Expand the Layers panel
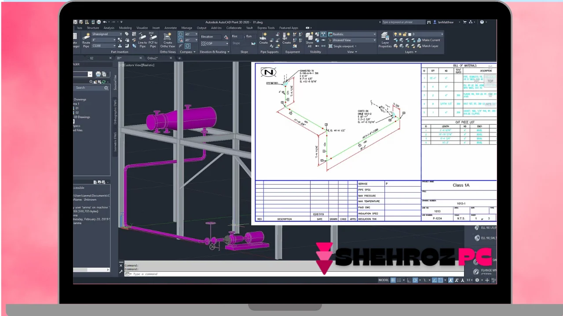The width and height of the screenshot is (563, 316). click(410, 52)
